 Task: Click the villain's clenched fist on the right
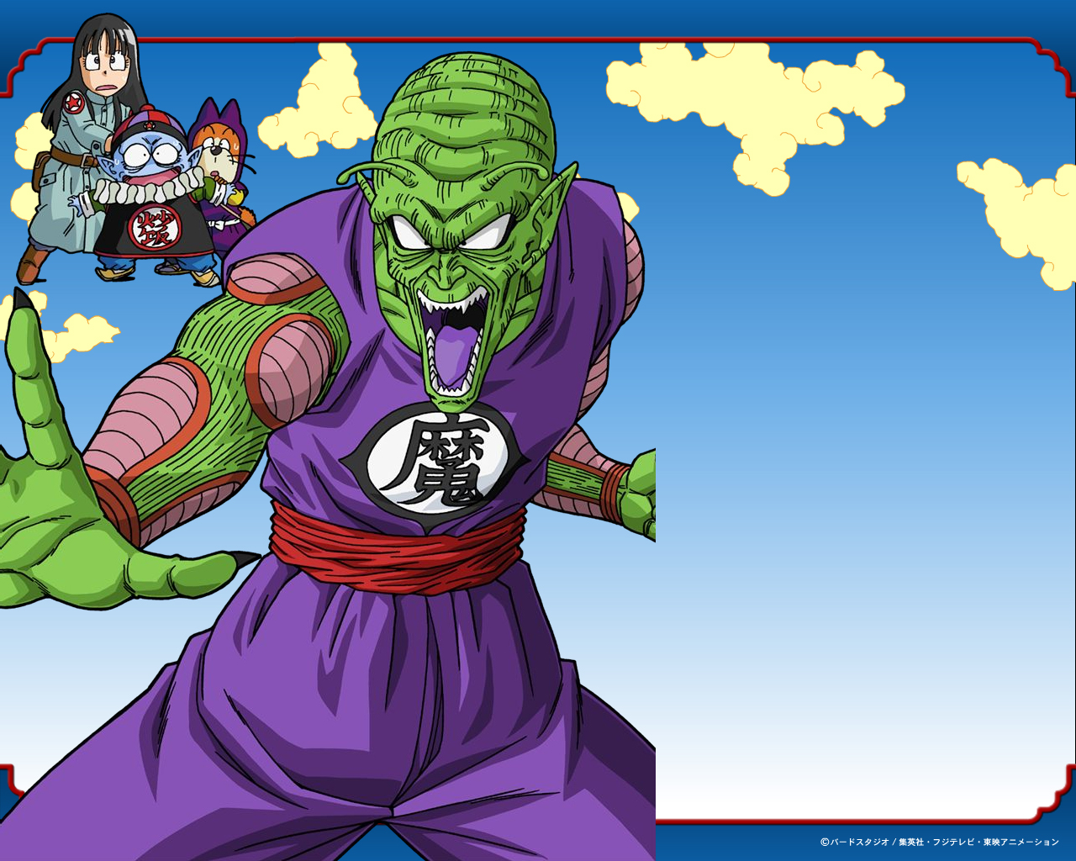coord(639,494)
